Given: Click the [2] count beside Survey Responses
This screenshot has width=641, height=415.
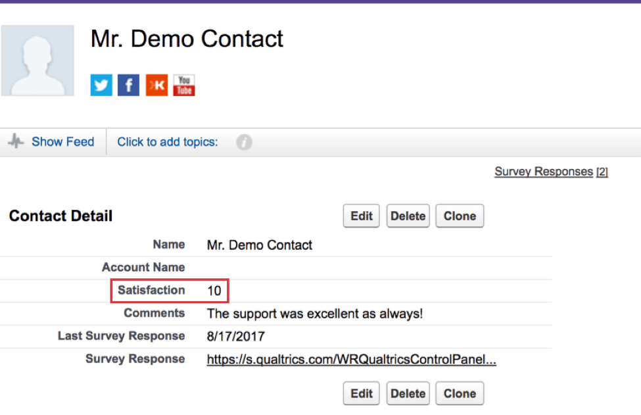Looking at the screenshot, I should 602,171.
